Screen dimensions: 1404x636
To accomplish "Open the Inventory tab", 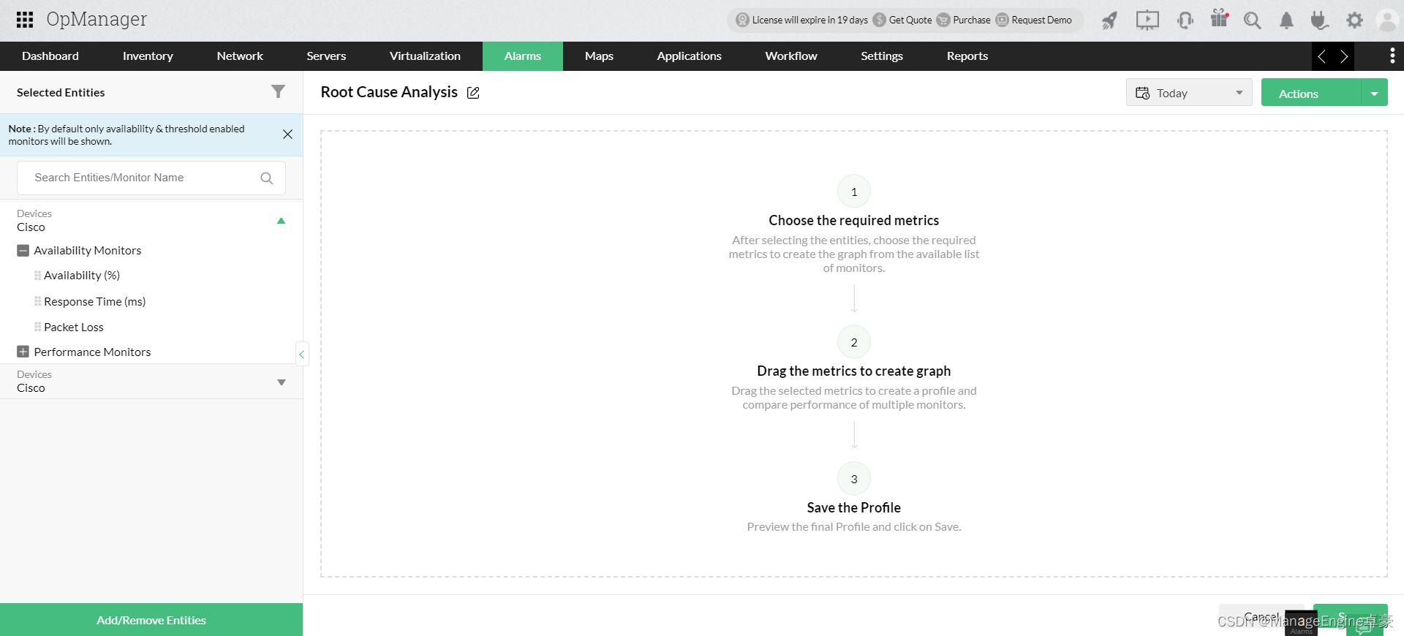I will point(148,56).
